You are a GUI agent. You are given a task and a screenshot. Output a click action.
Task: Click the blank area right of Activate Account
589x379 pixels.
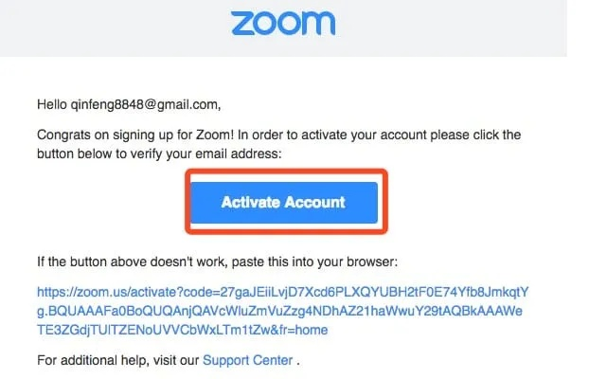[473, 202]
